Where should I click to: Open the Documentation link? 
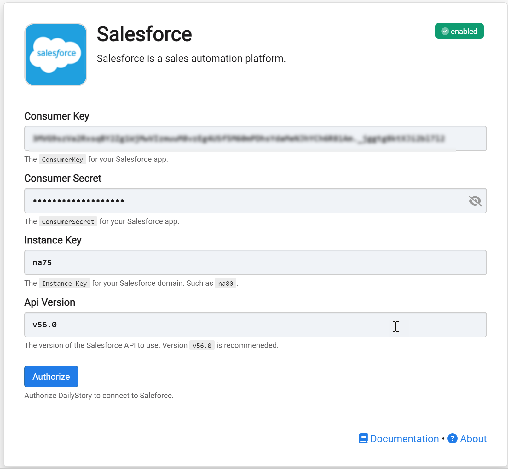coord(404,439)
